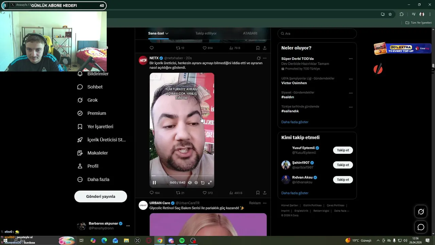This screenshot has height=245, width=435.
Task: Share the post with 79 B views
Action: (265, 48)
